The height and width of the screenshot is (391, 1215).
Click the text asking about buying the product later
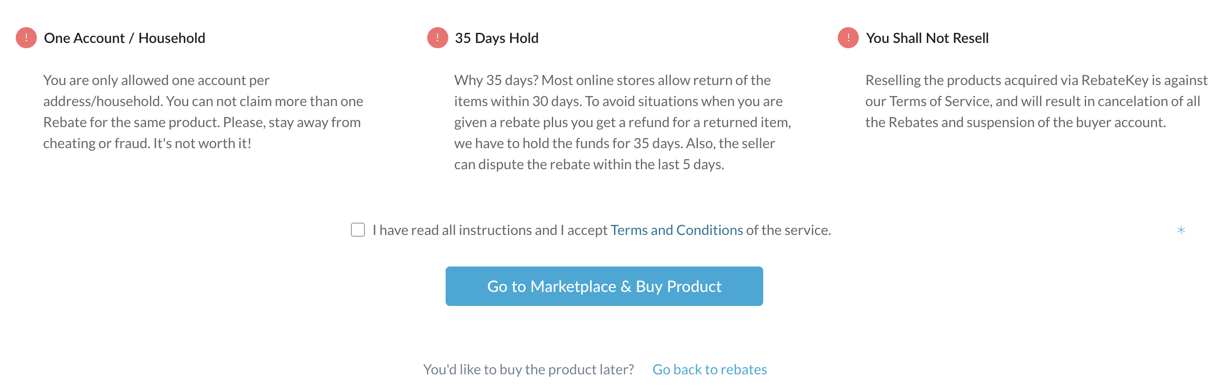click(529, 370)
